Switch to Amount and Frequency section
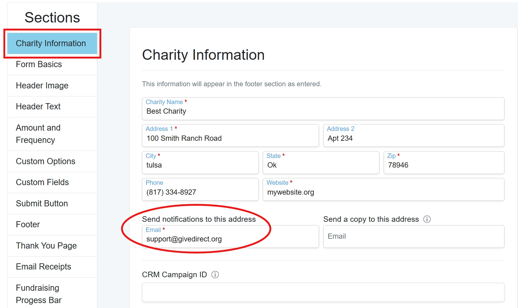 [52, 134]
